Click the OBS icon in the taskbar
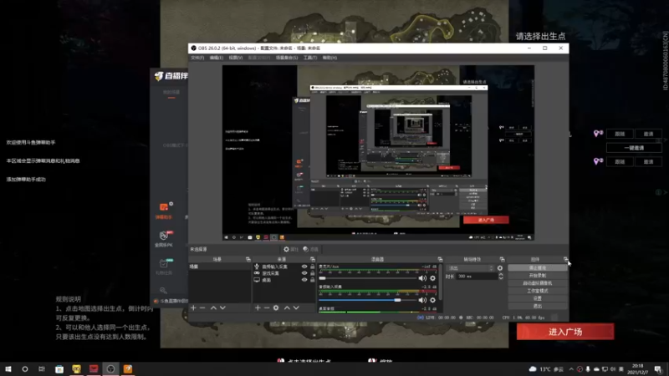The image size is (669, 376). pos(110,369)
